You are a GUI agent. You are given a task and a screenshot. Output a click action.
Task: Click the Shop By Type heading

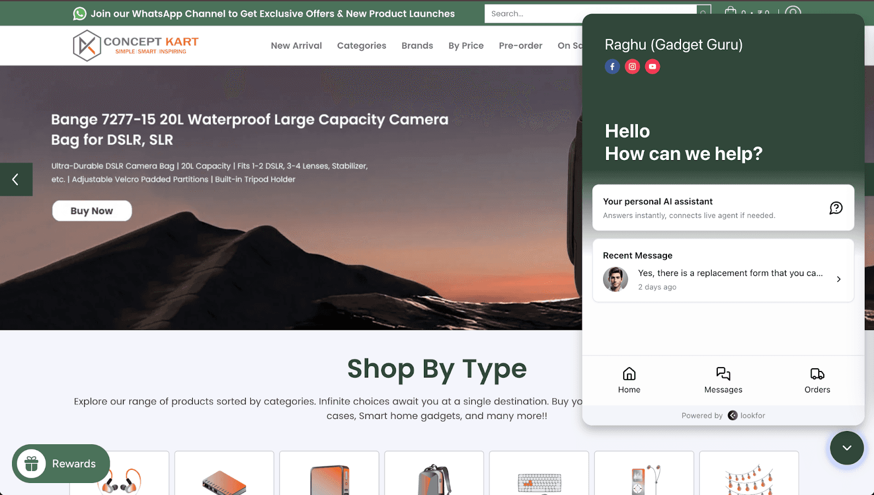437,369
